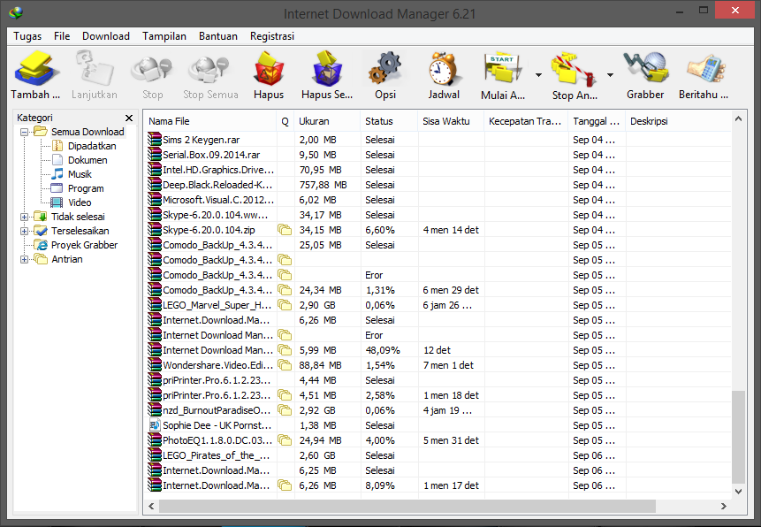Click queue icon for Skype-6.20.0.104.zip row
This screenshot has width=761, height=527.
(285, 230)
